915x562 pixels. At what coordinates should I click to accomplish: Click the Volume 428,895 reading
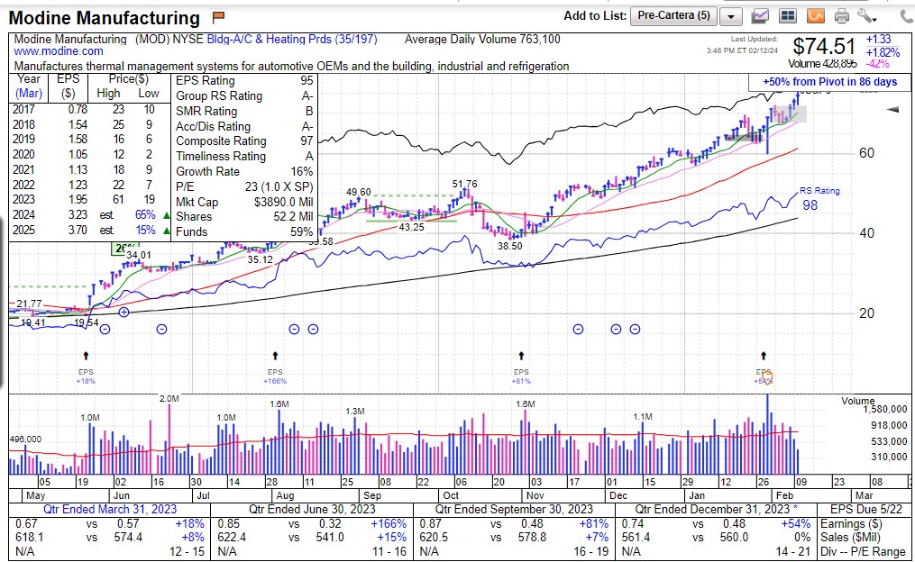point(822,64)
